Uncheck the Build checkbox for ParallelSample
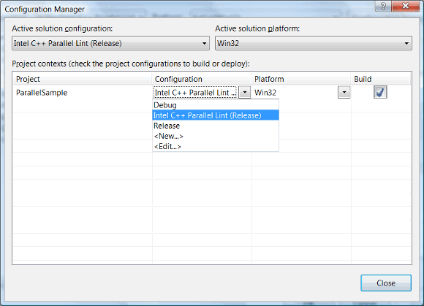Viewport: 424px width, 306px height. [x=380, y=92]
